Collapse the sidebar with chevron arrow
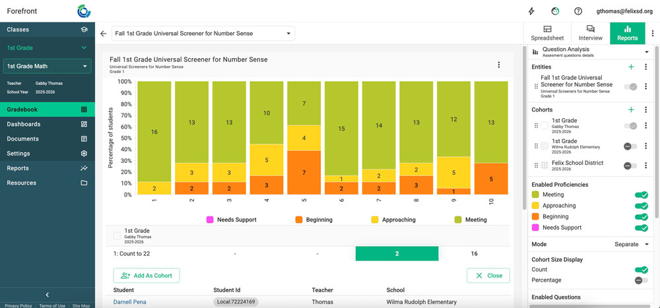660x308 pixels. coord(47,295)
